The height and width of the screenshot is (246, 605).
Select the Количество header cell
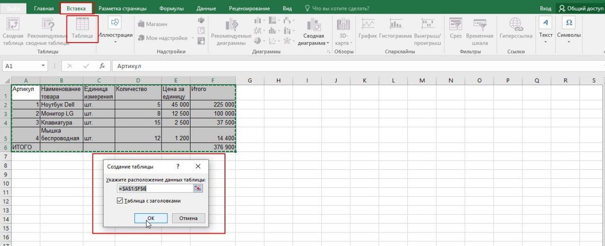(138, 92)
